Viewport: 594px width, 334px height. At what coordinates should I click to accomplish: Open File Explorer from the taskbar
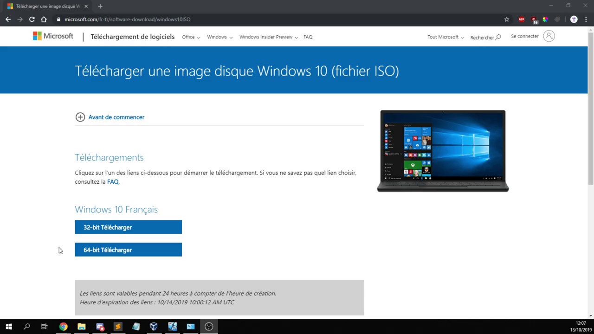(81, 327)
